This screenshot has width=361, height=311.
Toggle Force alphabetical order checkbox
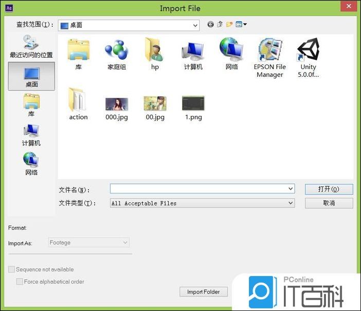[x=20, y=282]
